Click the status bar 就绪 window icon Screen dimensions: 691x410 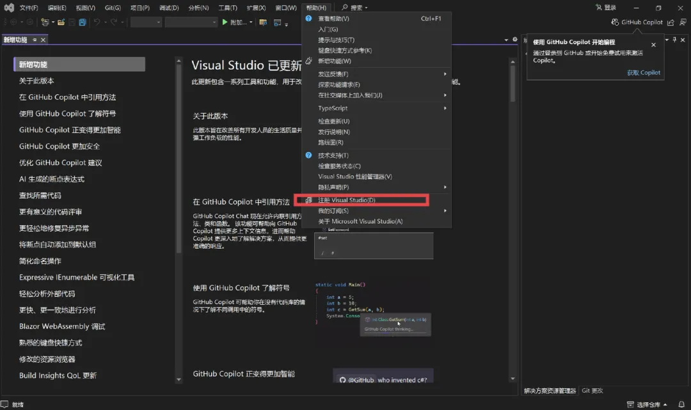point(4,404)
